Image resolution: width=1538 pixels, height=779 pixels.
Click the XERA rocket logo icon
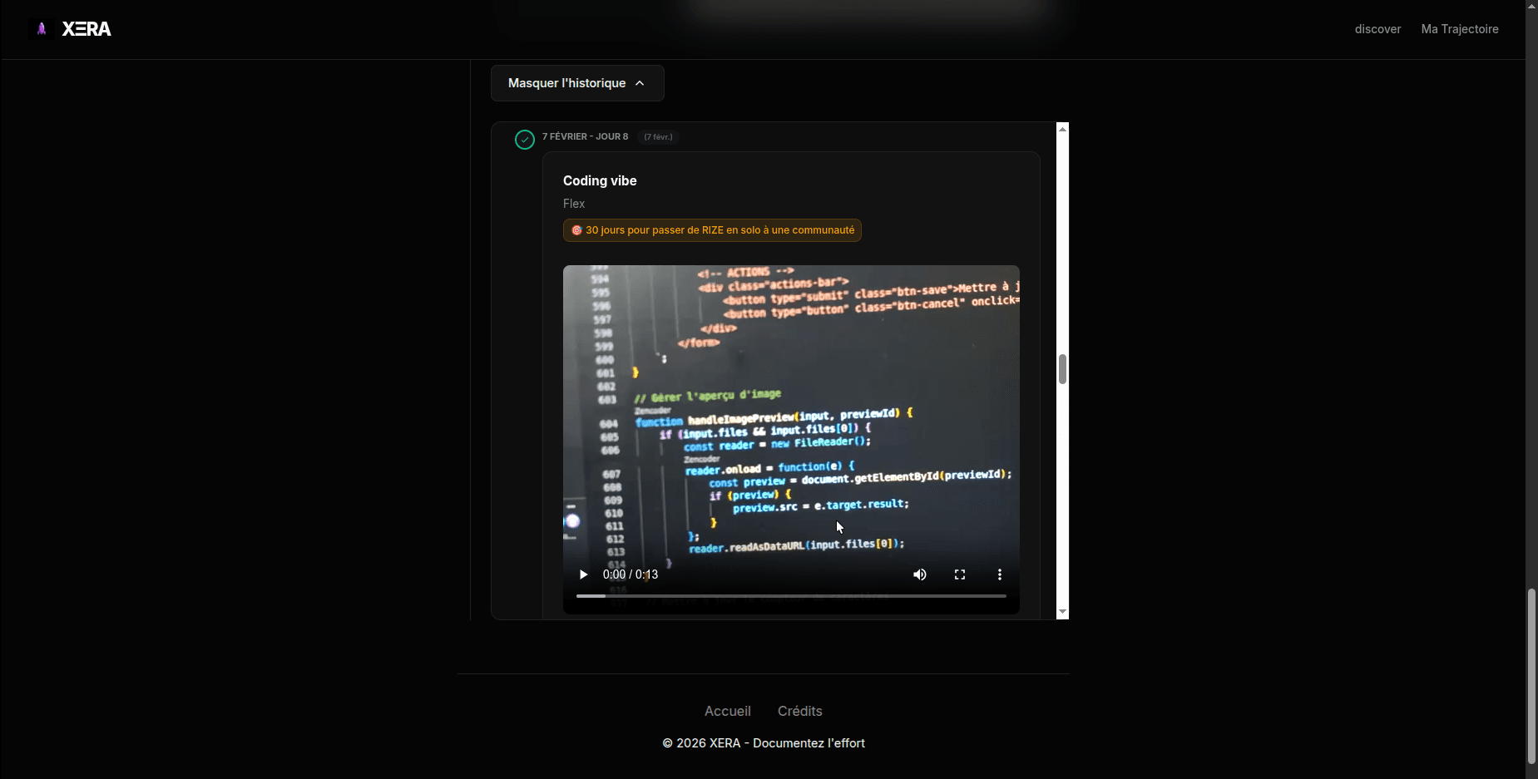[x=41, y=29]
